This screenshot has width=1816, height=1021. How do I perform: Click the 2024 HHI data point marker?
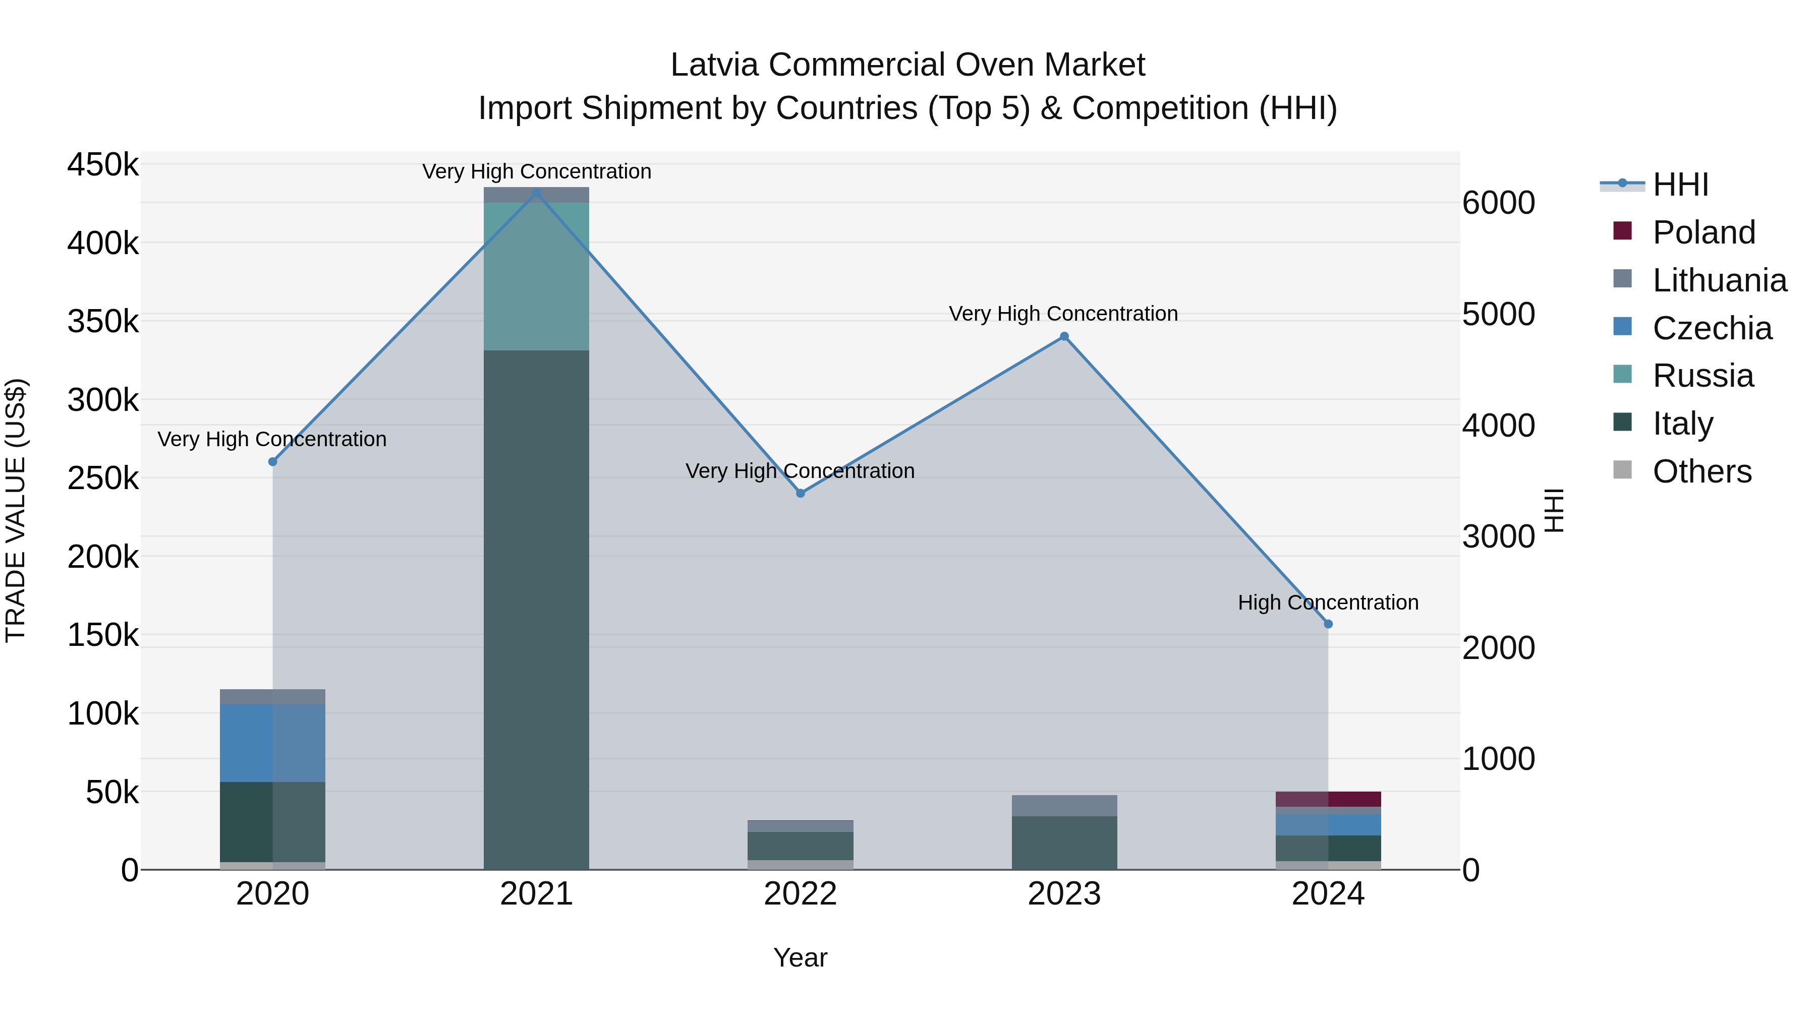point(1328,624)
